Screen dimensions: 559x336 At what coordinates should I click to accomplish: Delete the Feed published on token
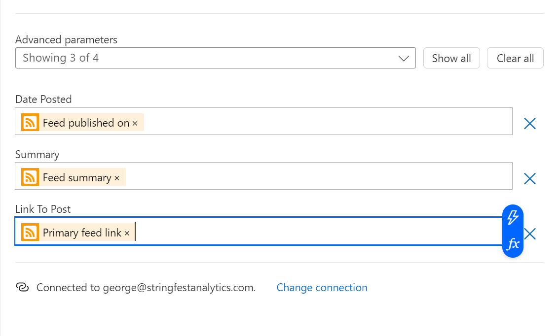(x=135, y=124)
